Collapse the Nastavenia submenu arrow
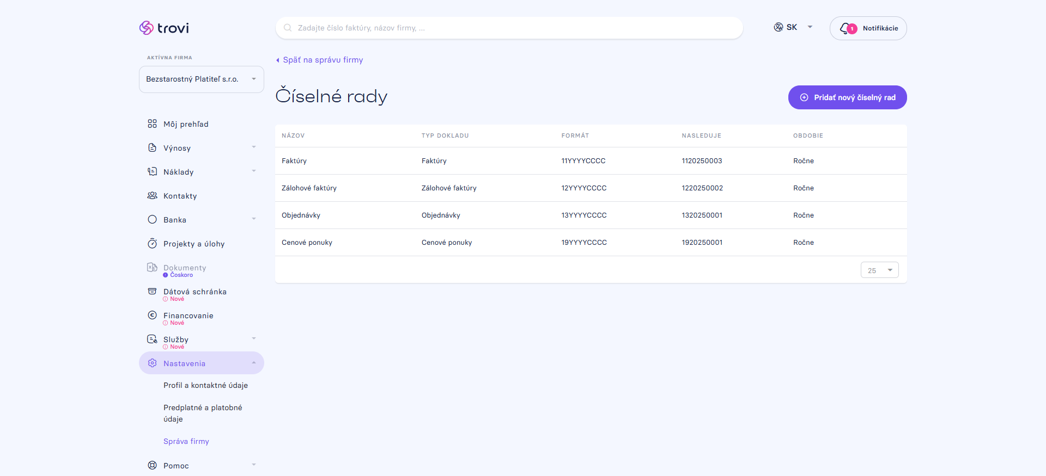This screenshot has height=476, width=1046. point(254,363)
